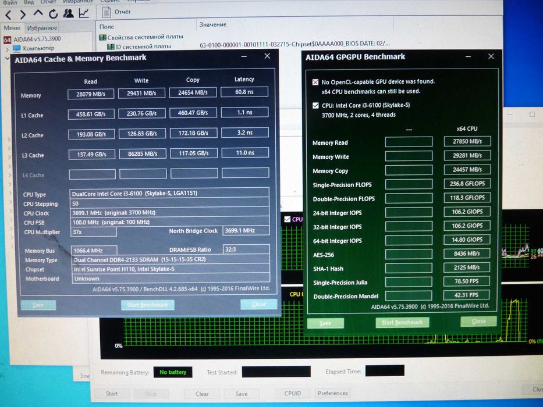Click Save in the stability test window
543x407 pixels.
pyautogui.click(x=242, y=394)
